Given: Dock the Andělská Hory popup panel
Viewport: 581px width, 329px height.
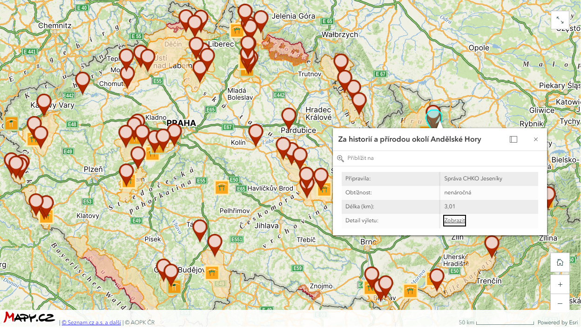Looking at the screenshot, I should tap(513, 139).
